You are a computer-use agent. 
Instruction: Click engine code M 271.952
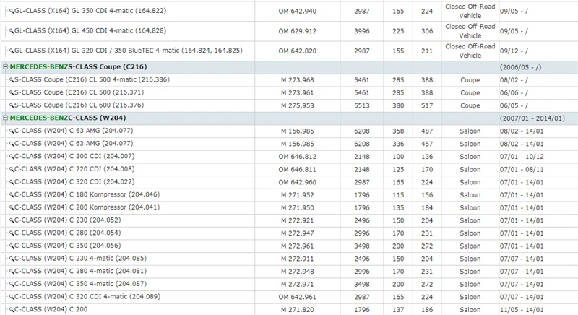pos(298,195)
